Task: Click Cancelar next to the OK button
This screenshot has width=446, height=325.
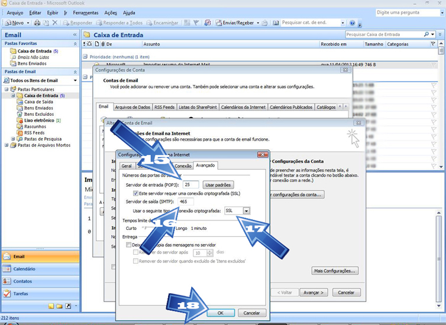Action: coord(252,313)
